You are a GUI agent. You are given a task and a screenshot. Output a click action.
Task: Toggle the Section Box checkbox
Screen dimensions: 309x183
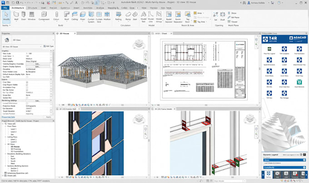point(27,98)
